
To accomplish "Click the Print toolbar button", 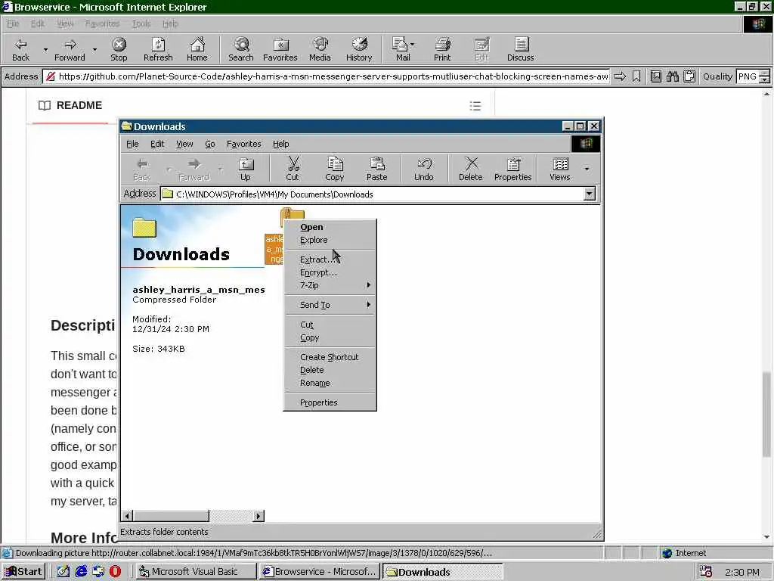I will click(x=442, y=49).
